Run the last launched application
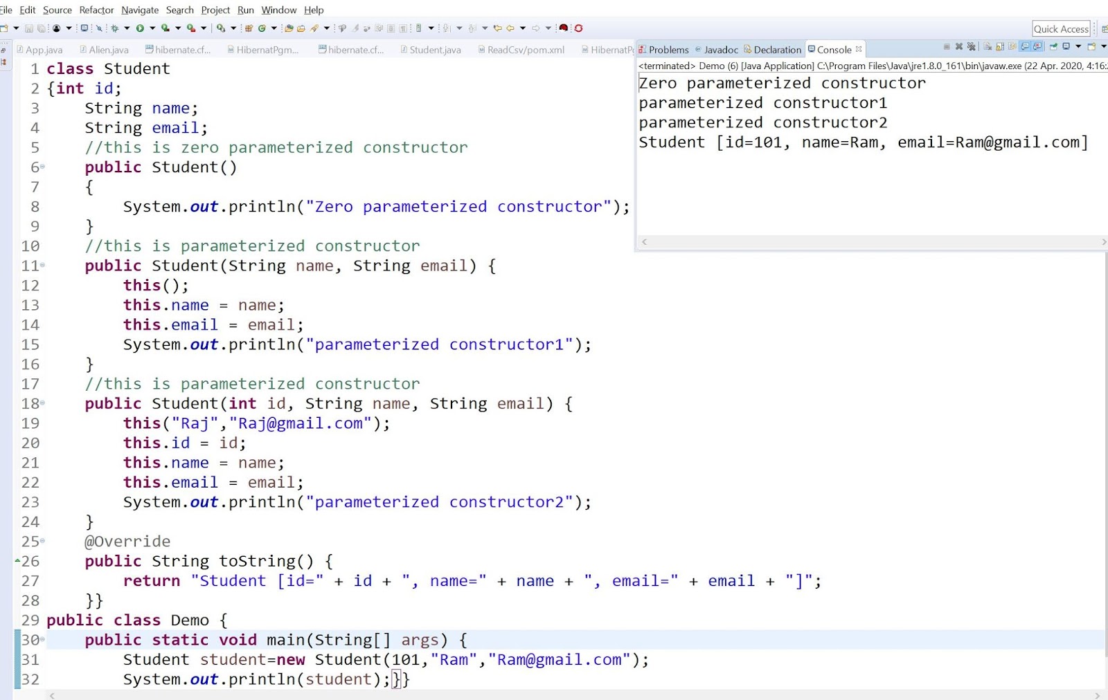Screen dimensions: 1108x700 [x=141, y=28]
